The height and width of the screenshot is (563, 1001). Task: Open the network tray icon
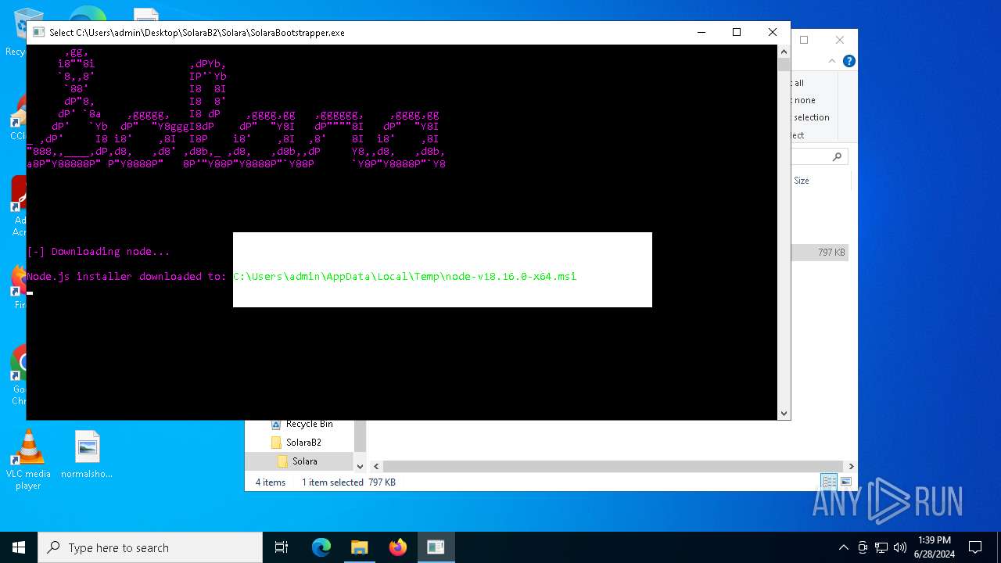[x=881, y=547]
